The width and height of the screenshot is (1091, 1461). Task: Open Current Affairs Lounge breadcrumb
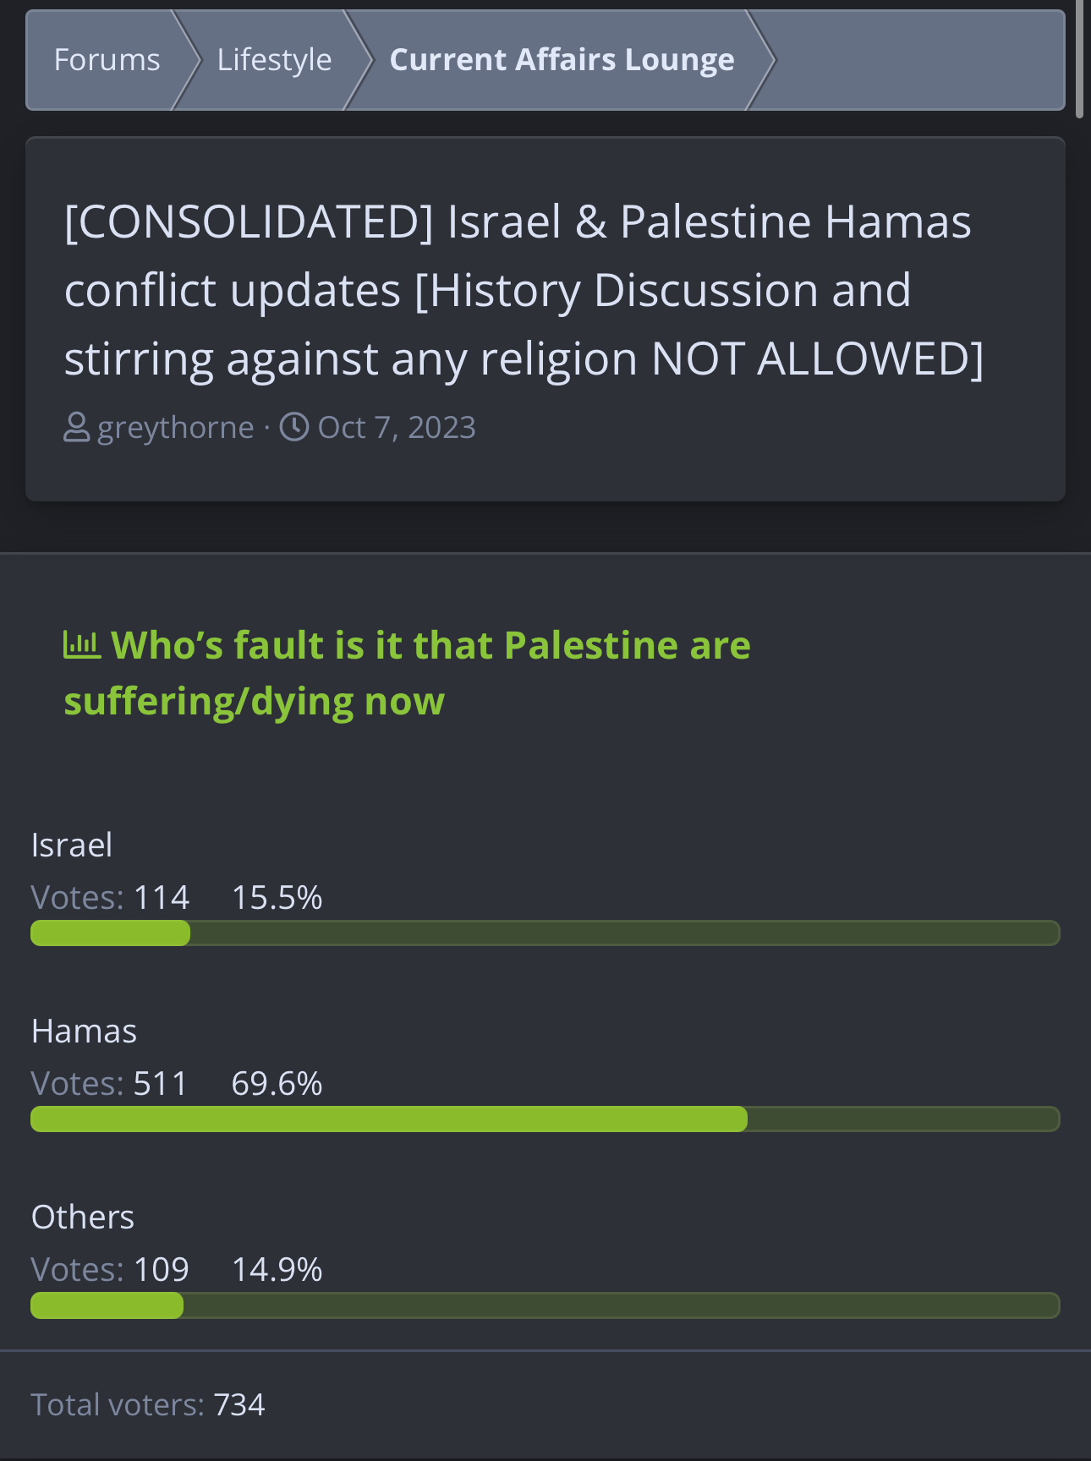pyautogui.click(x=562, y=60)
